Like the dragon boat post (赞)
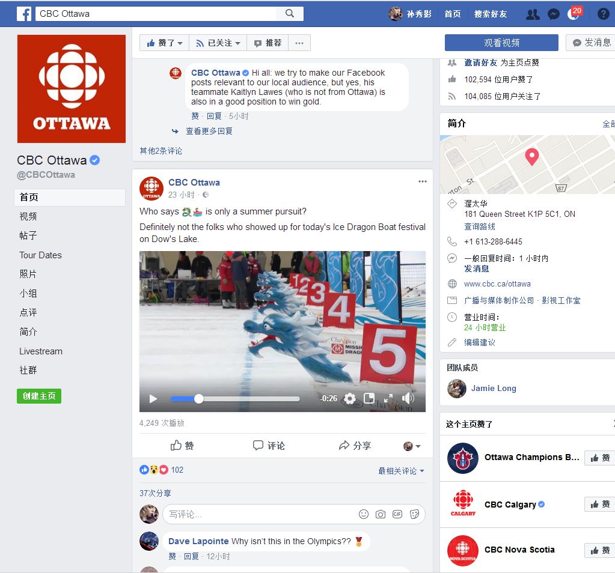The height and width of the screenshot is (573, 615). [182, 446]
